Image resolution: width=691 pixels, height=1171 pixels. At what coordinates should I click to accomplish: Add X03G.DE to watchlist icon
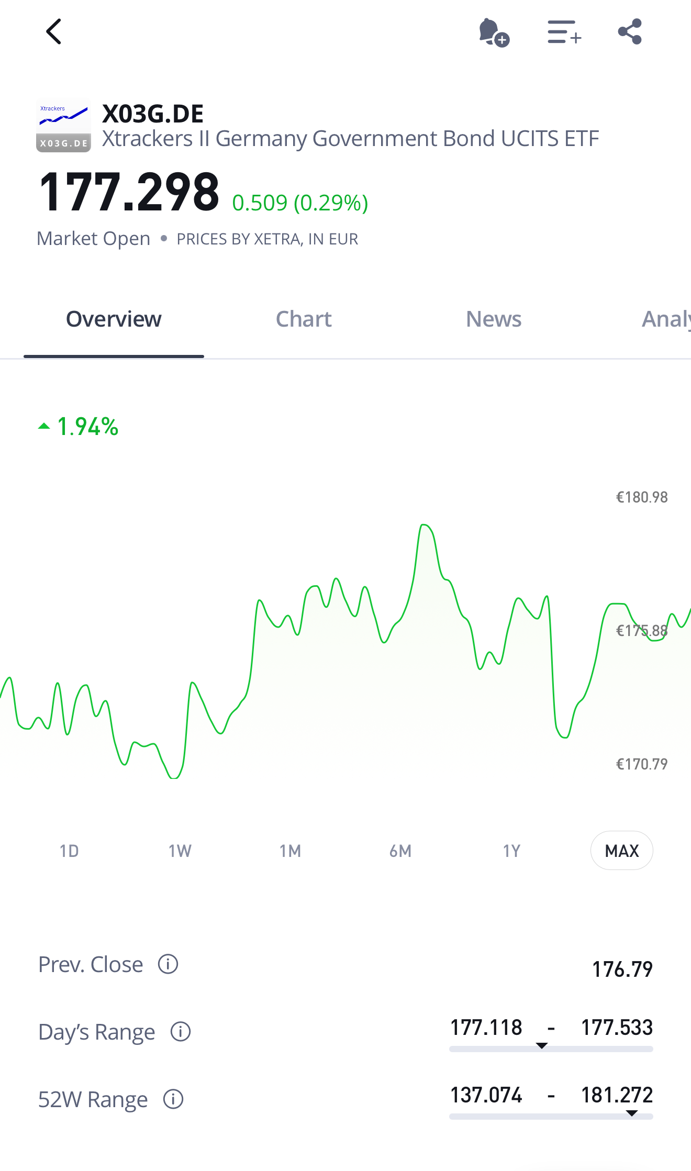click(x=564, y=32)
